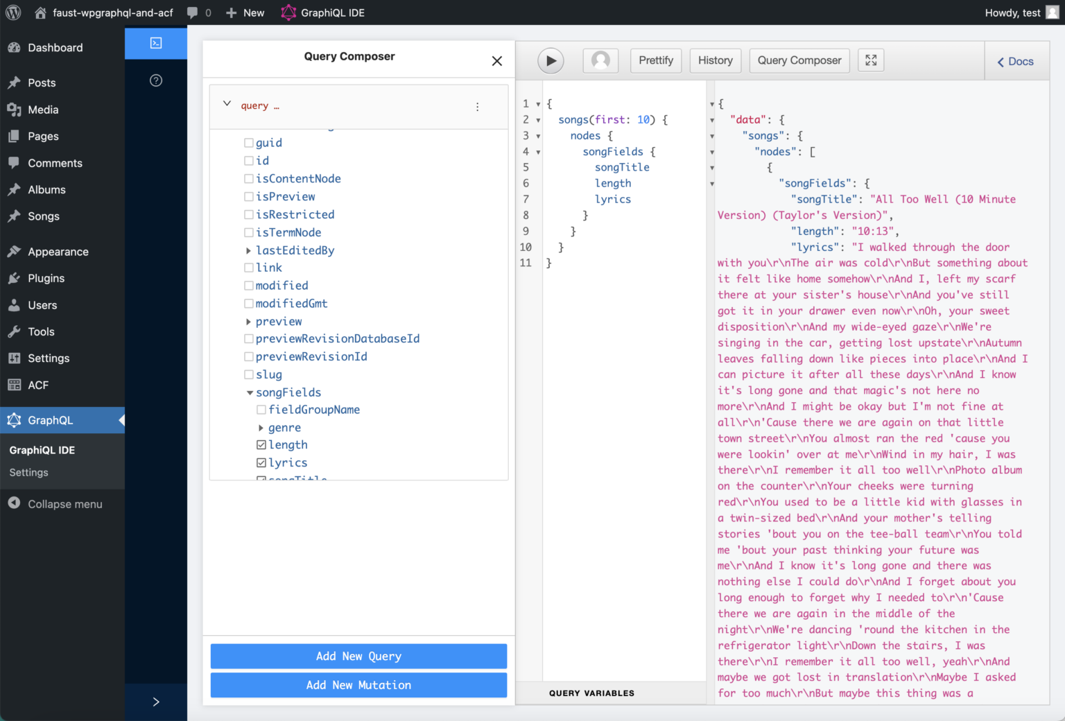Click the WordPress logo in the admin bar
The width and height of the screenshot is (1065, 721).
(13, 12)
